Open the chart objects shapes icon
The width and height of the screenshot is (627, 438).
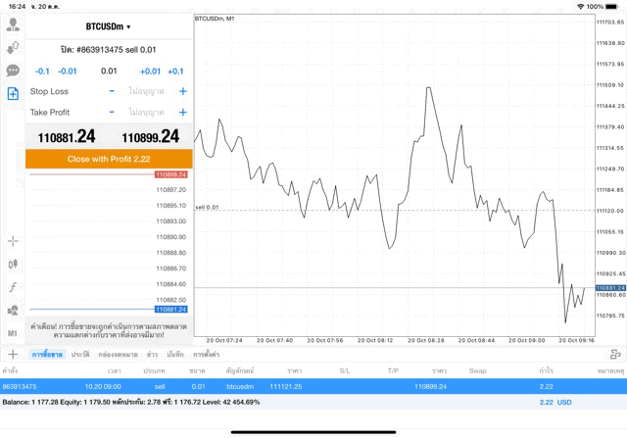point(13,310)
